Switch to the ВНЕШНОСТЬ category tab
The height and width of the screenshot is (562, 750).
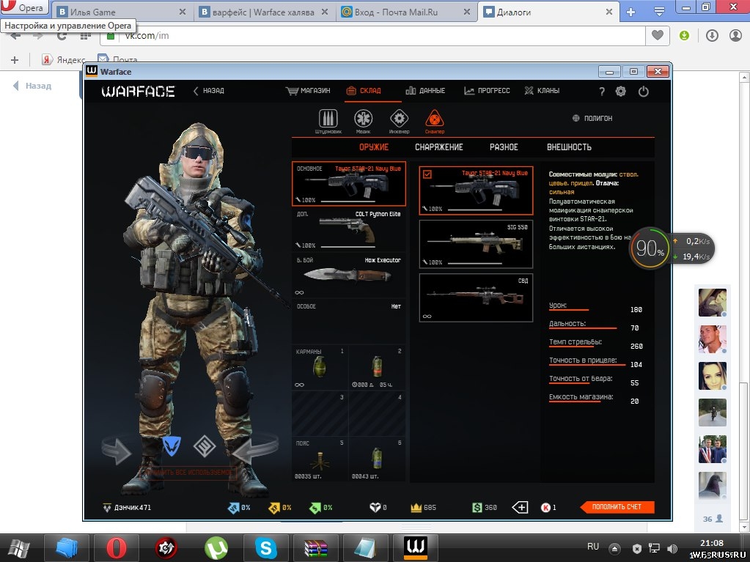click(569, 147)
